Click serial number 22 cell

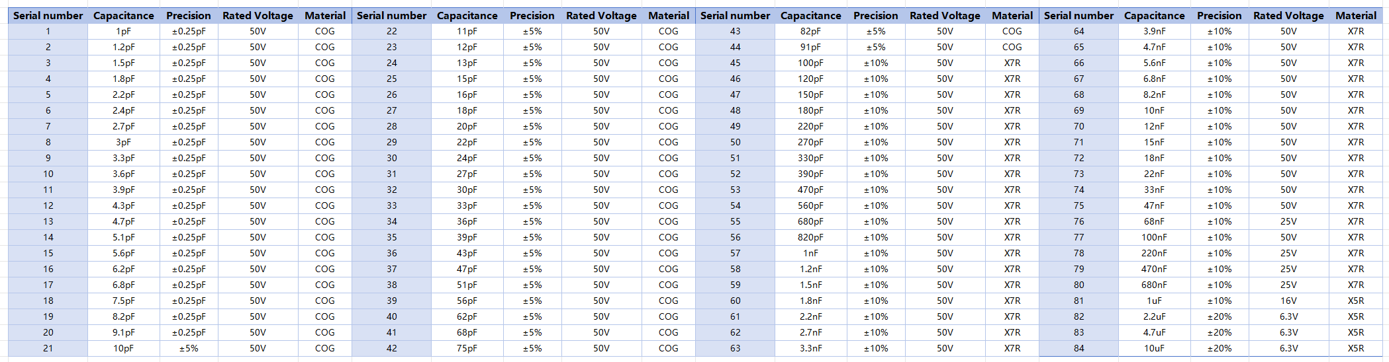pos(392,31)
